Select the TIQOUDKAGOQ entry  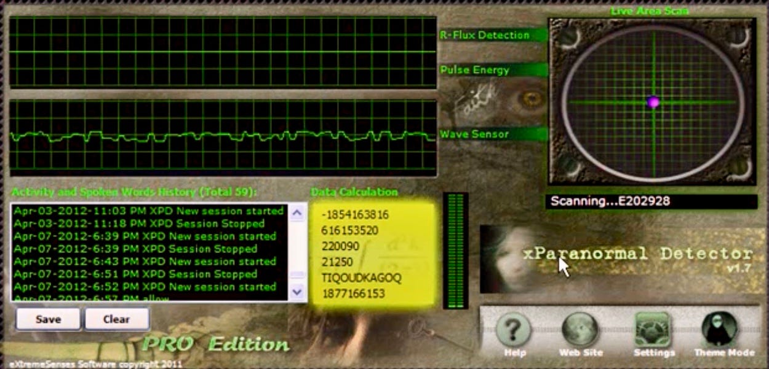(361, 278)
